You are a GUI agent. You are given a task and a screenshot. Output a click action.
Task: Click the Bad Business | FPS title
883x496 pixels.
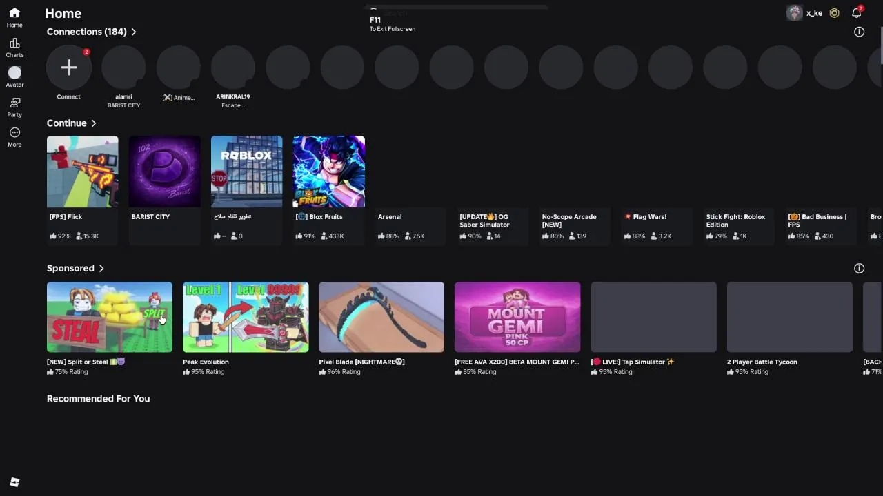tap(817, 220)
